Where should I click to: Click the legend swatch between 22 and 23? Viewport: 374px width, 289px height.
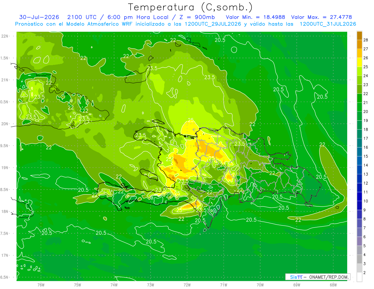[359, 89]
